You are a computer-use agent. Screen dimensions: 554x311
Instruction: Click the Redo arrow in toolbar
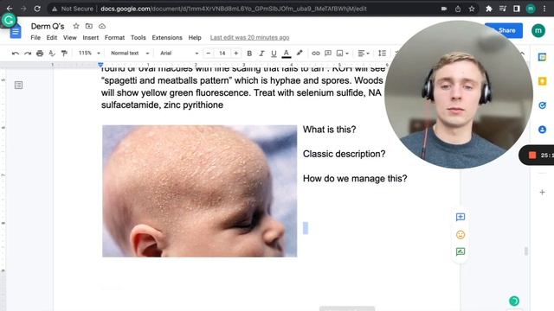click(28, 54)
